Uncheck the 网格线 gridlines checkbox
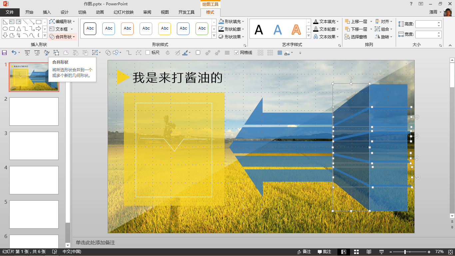 point(236,53)
